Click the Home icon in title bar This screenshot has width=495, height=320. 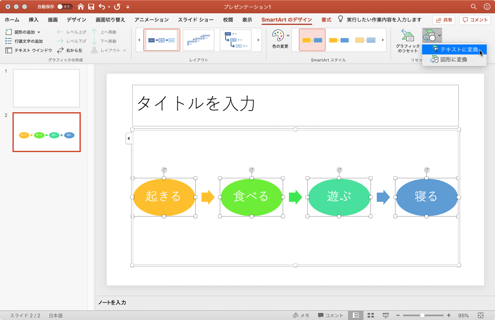81,7
